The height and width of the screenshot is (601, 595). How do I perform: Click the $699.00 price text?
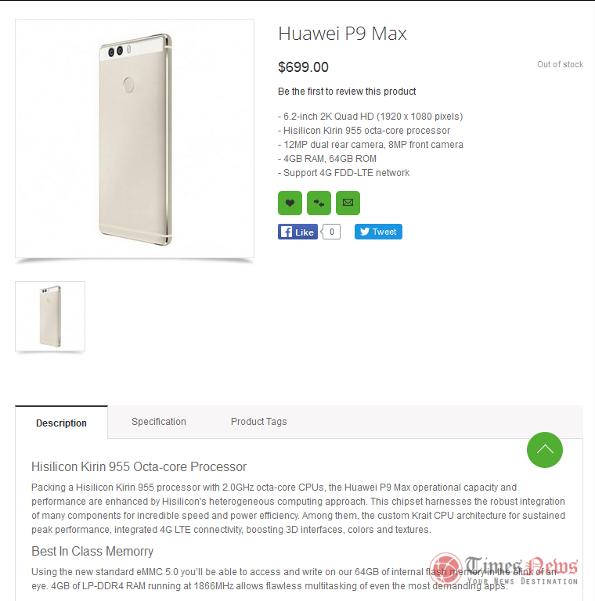[x=303, y=67]
